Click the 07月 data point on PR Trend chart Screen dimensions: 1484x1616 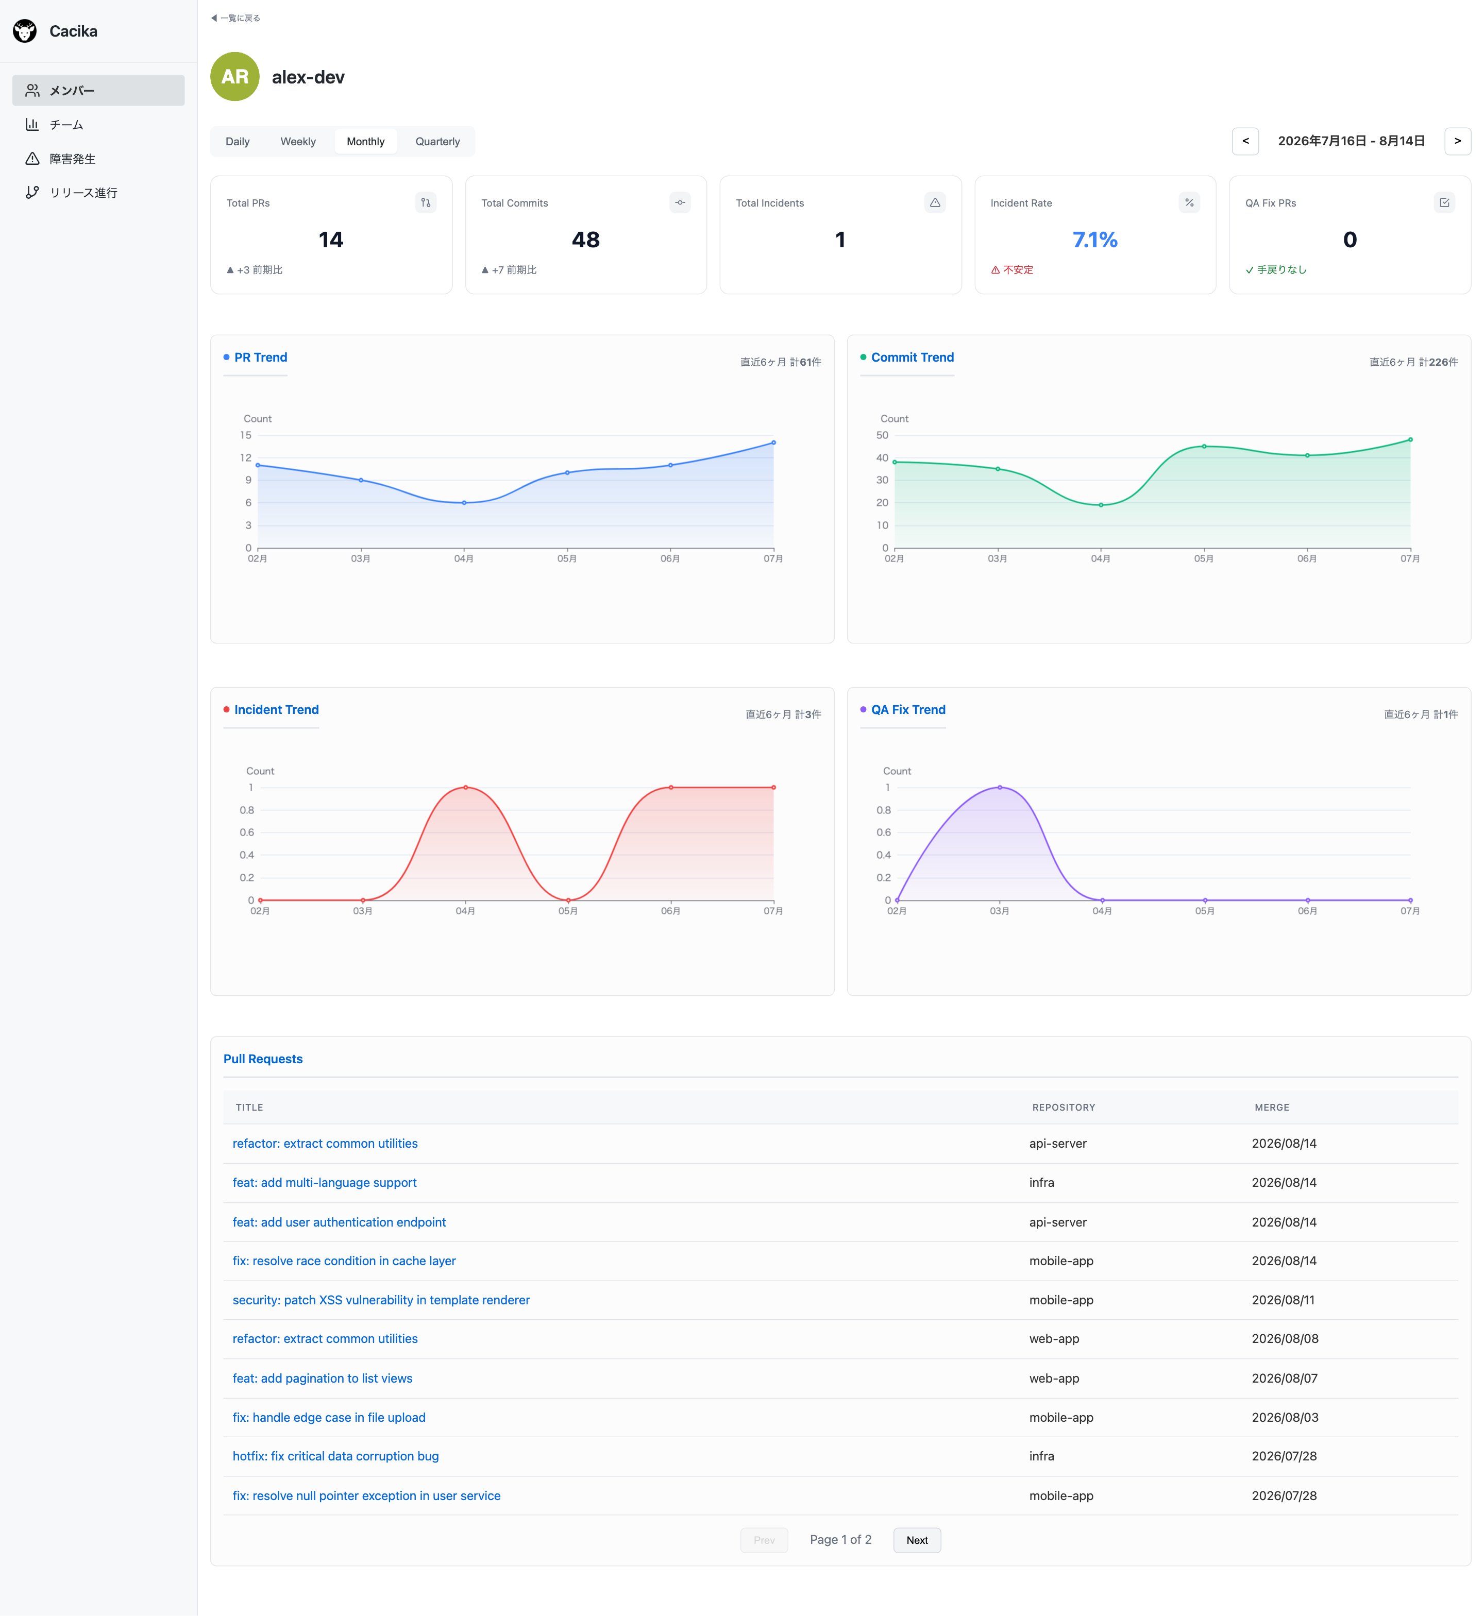(773, 443)
